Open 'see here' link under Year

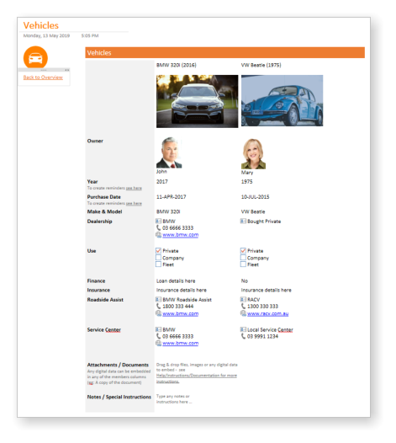click(x=134, y=188)
